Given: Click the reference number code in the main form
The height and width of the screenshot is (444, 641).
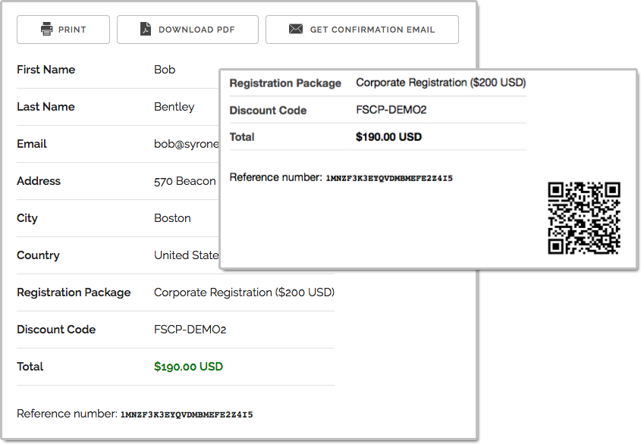Looking at the screenshot, I should [x=187, y=414].
